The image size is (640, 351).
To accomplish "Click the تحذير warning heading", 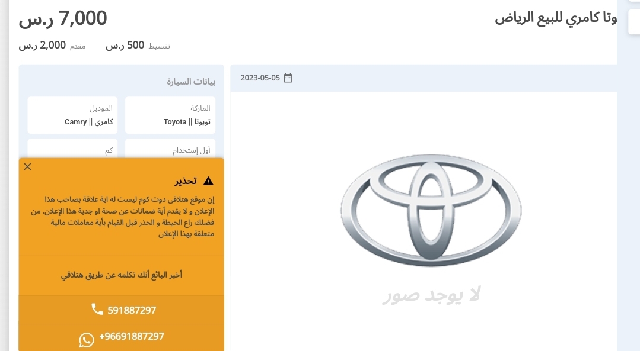I will click(x=186, y=181).
